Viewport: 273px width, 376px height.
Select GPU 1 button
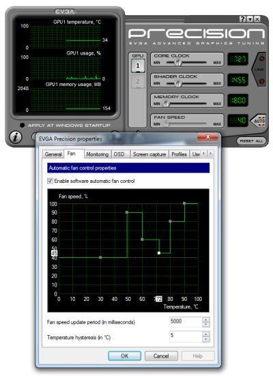click(138, 66)
